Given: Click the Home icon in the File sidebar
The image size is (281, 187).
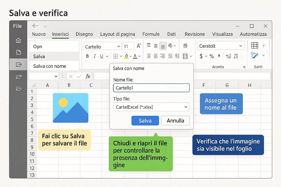Looking at the screenshot, I should click(18, 40).
